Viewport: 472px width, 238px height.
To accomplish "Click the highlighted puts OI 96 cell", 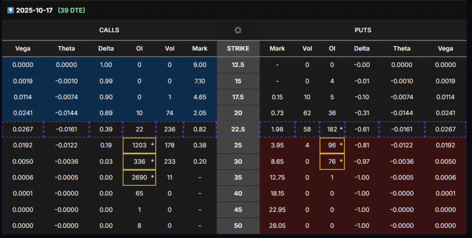I will click(332, 145).
